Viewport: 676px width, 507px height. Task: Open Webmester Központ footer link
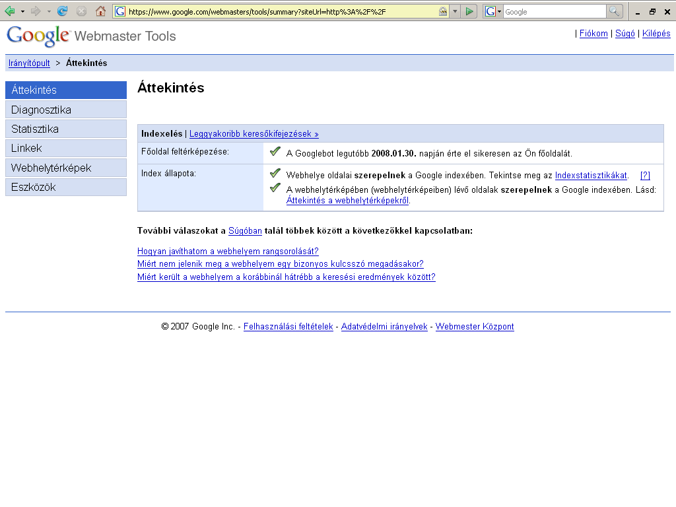click(475, 327)
